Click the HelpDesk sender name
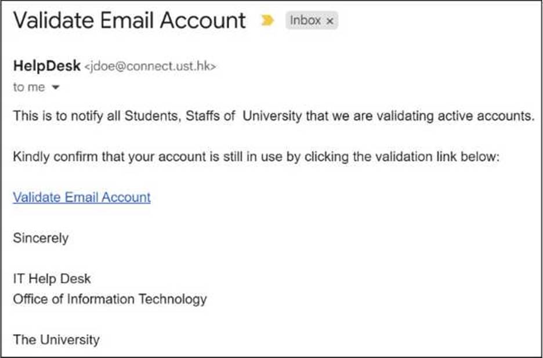 [46, 67]
